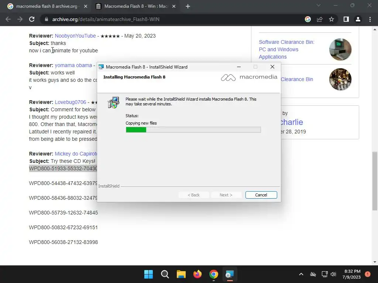Show hidden system tray icons
Viewport: 378px width, 283px height.
301,274
